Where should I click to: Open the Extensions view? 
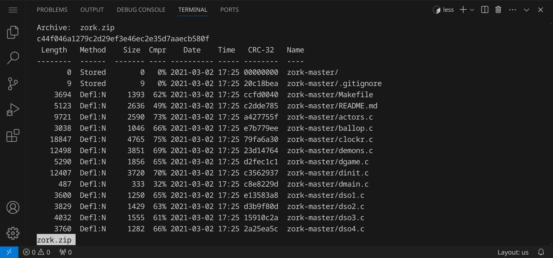click(x=13, y=136)
